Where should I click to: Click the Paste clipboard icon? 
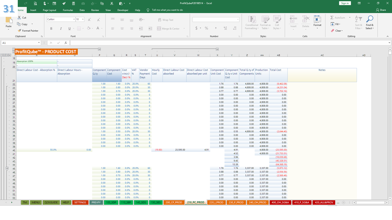pos(9,20)
